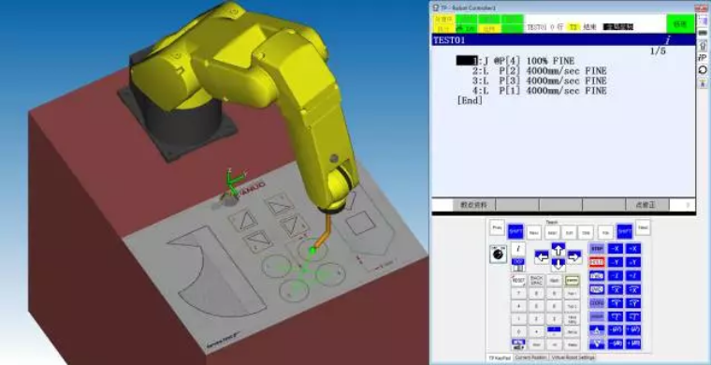Click the BACK SPACE key
The width and height of the screenshot is (711, 365).
point(536,280)
